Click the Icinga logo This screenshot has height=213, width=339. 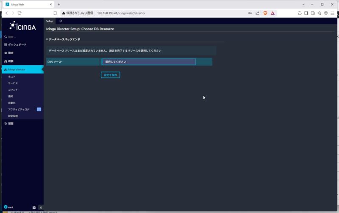click(22, 26)
